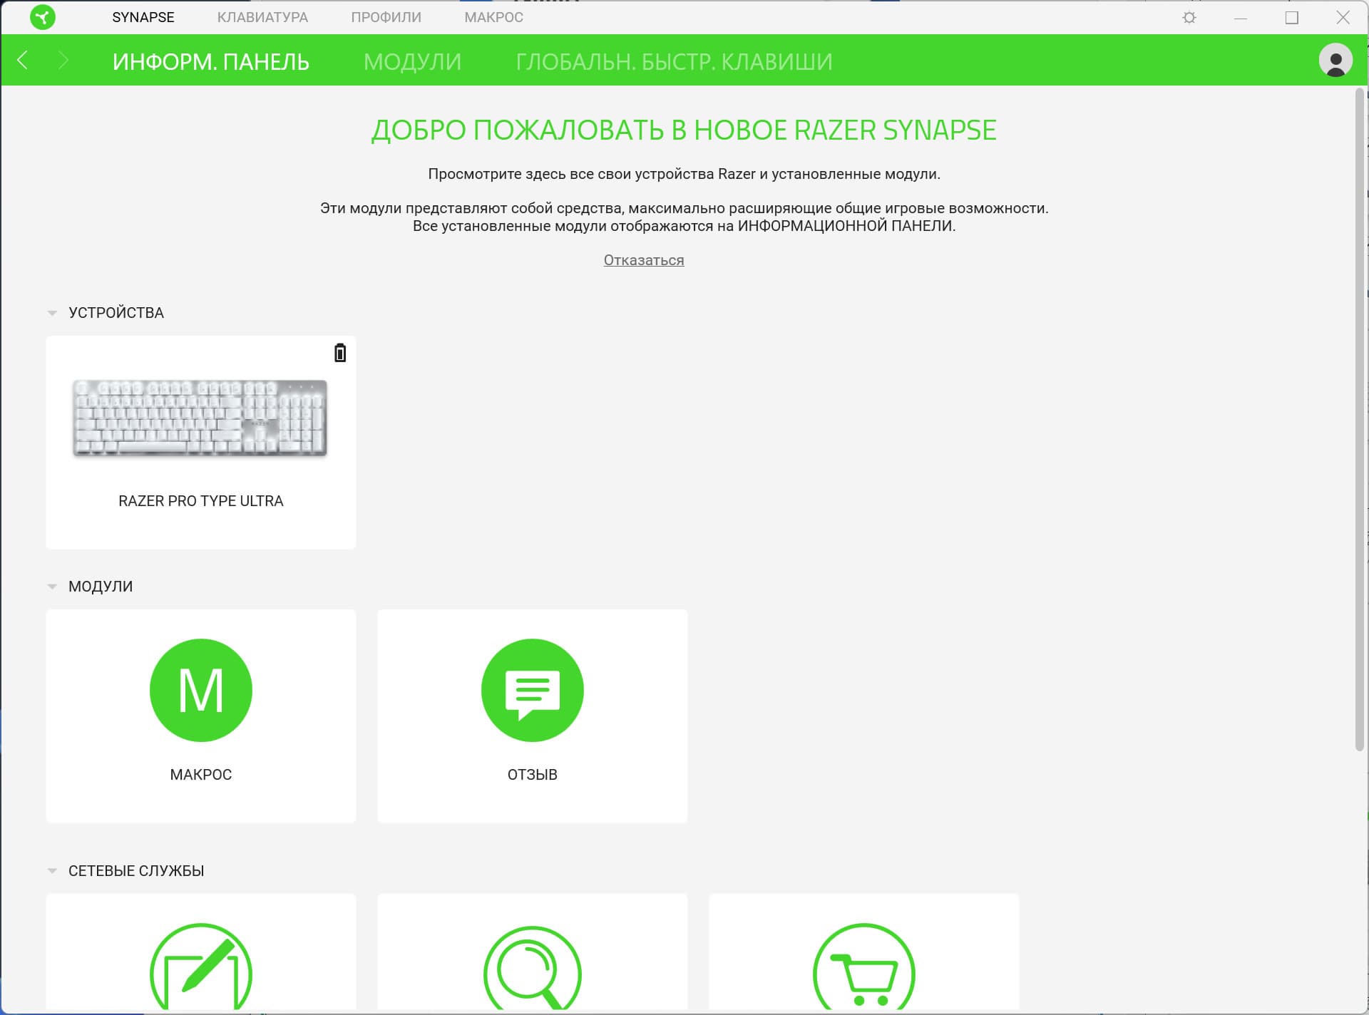Click the pencil edit service icon

click(x=200, y=969)
